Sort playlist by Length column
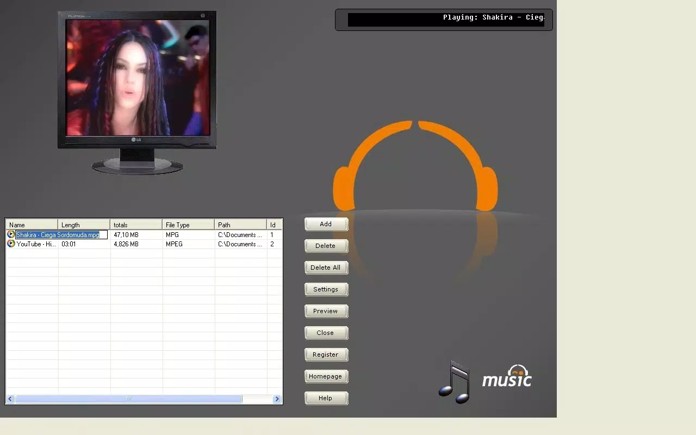This screenshot has width=696, height=435. (x=84, y=225)
